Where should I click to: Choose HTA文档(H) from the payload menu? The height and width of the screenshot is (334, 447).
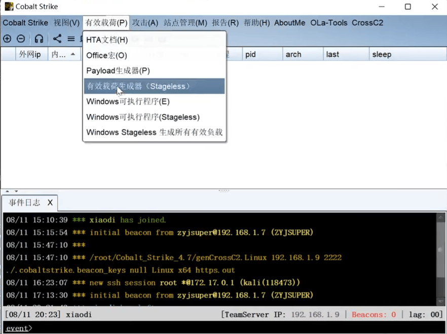tap(154, 40)
